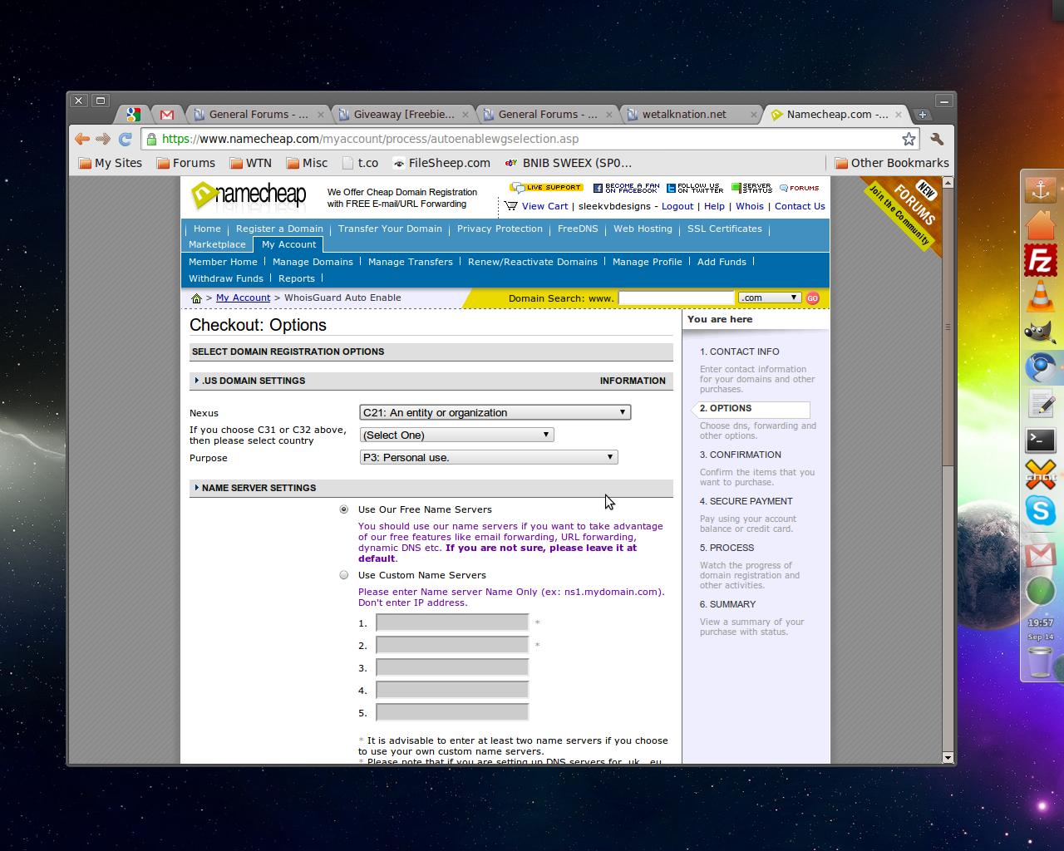Click custom name server field 3
1064x851 pixels.
(x=452, y=667)
